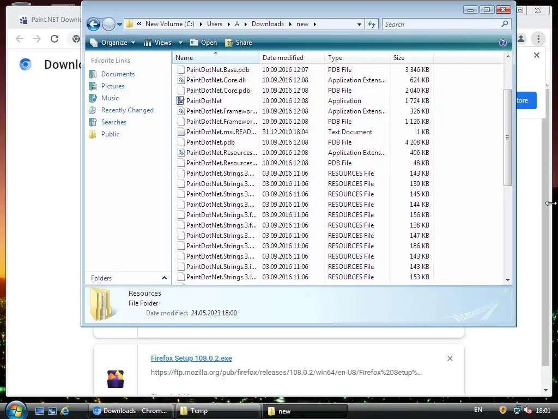Go back with the Explorer back arrow

[93, 24]
